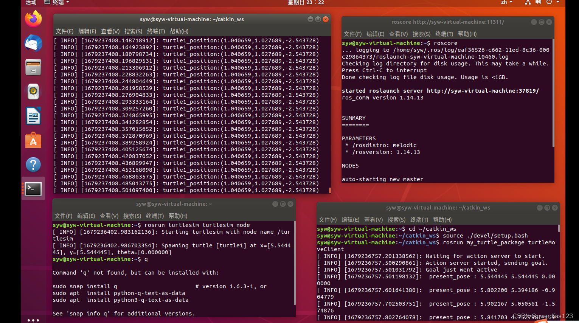579x323 pixels.
Task: Click scrollbar thumb in turtle1_position terminal
Action: (330, 190)
